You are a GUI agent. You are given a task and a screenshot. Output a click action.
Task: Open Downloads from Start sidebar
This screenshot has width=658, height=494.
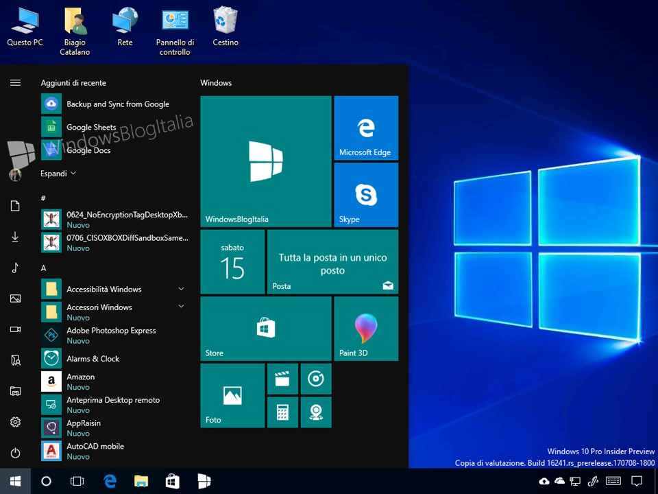(x=15, y=237)
